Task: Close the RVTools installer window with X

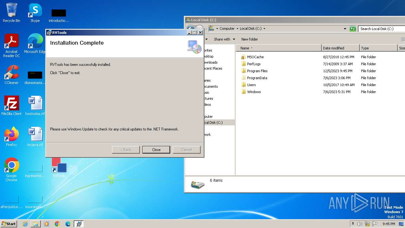Action: 200,33
